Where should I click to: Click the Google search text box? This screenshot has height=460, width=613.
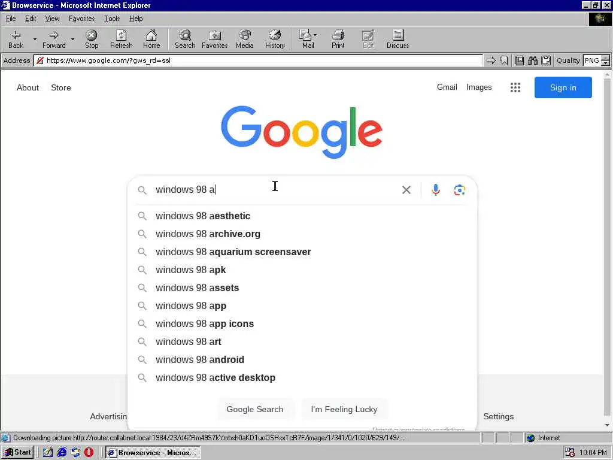pyautogui.click(x=274, y=190)
